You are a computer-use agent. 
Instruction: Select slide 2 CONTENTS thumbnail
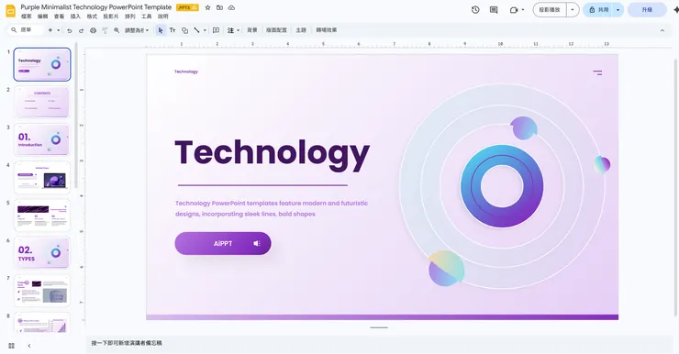[x=42, y=102]
